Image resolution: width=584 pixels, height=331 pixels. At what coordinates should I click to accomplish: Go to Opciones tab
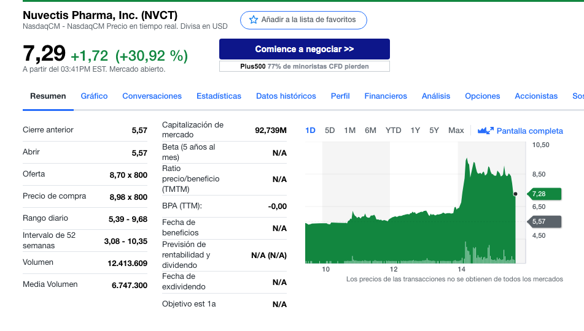482,96
